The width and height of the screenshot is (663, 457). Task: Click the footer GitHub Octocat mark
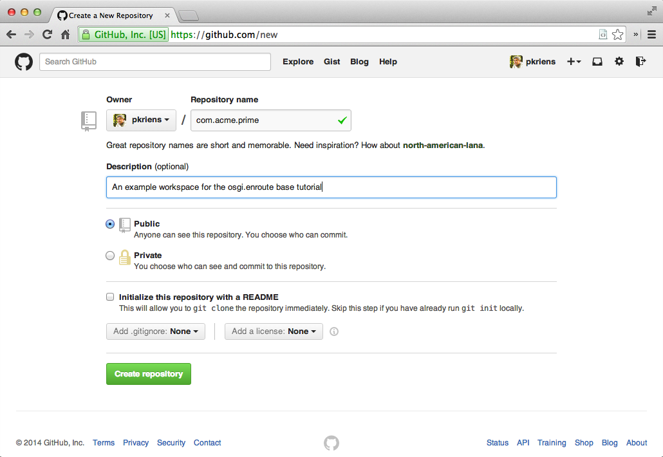click(331, 443)
